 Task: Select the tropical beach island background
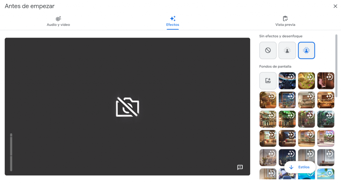[x=326, y=175]
